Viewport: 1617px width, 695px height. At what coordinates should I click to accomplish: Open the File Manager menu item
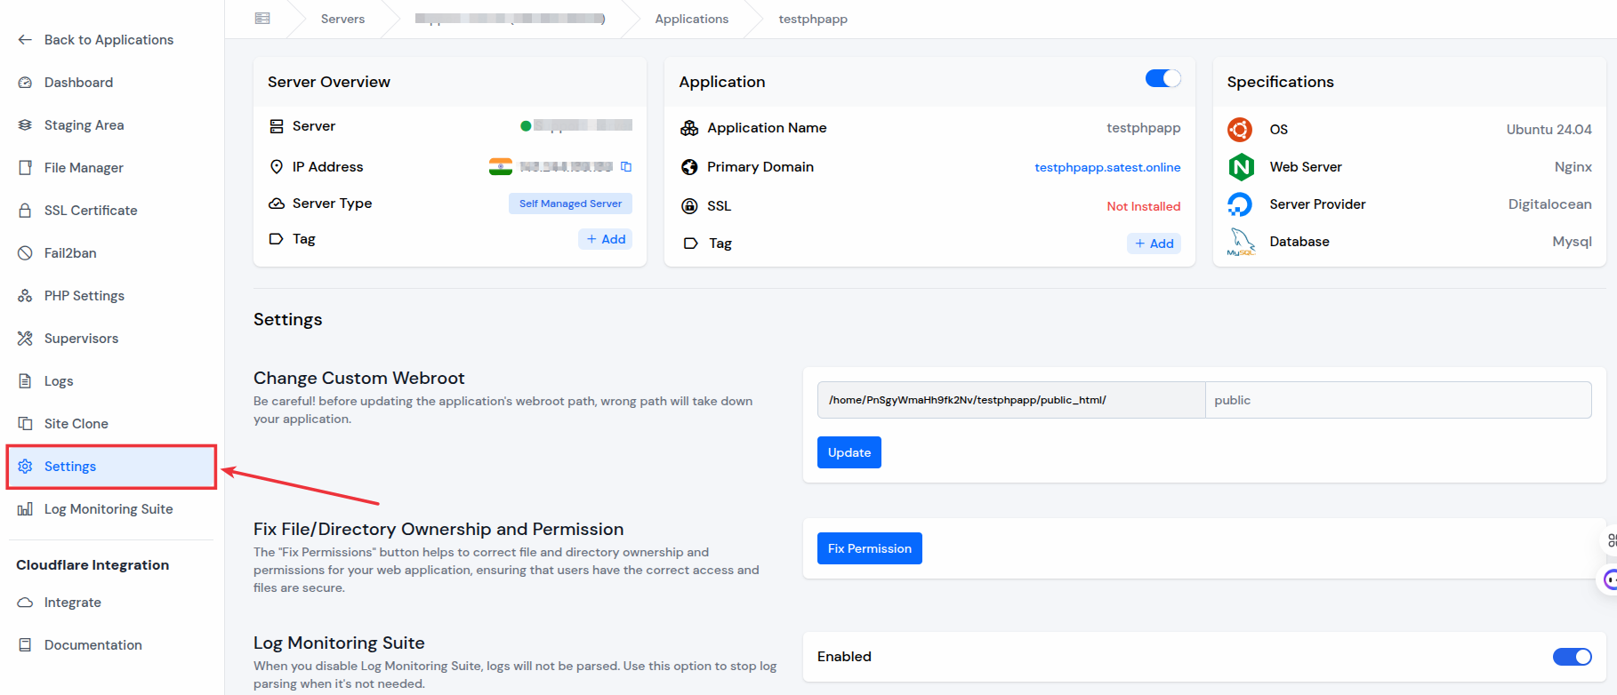coord(84,168)
